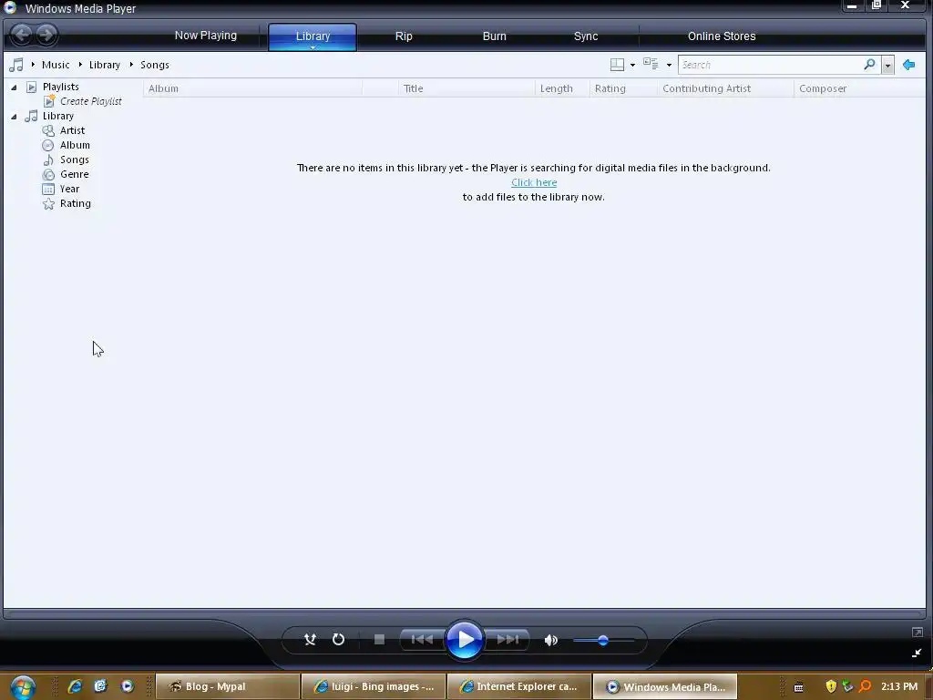Click Library in the breadcrumb path
Image resolution: width=933 pixels, height=700 pixels.
point(105,65)
